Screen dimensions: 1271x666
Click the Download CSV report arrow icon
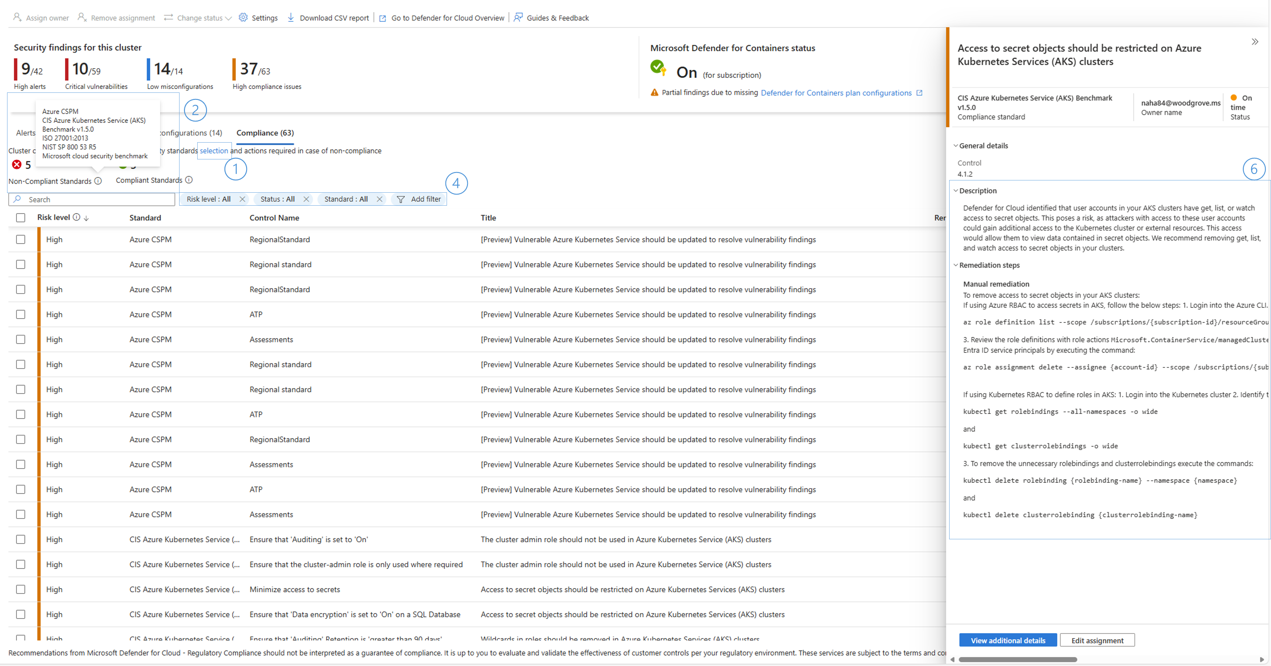[x=291, y=17]
